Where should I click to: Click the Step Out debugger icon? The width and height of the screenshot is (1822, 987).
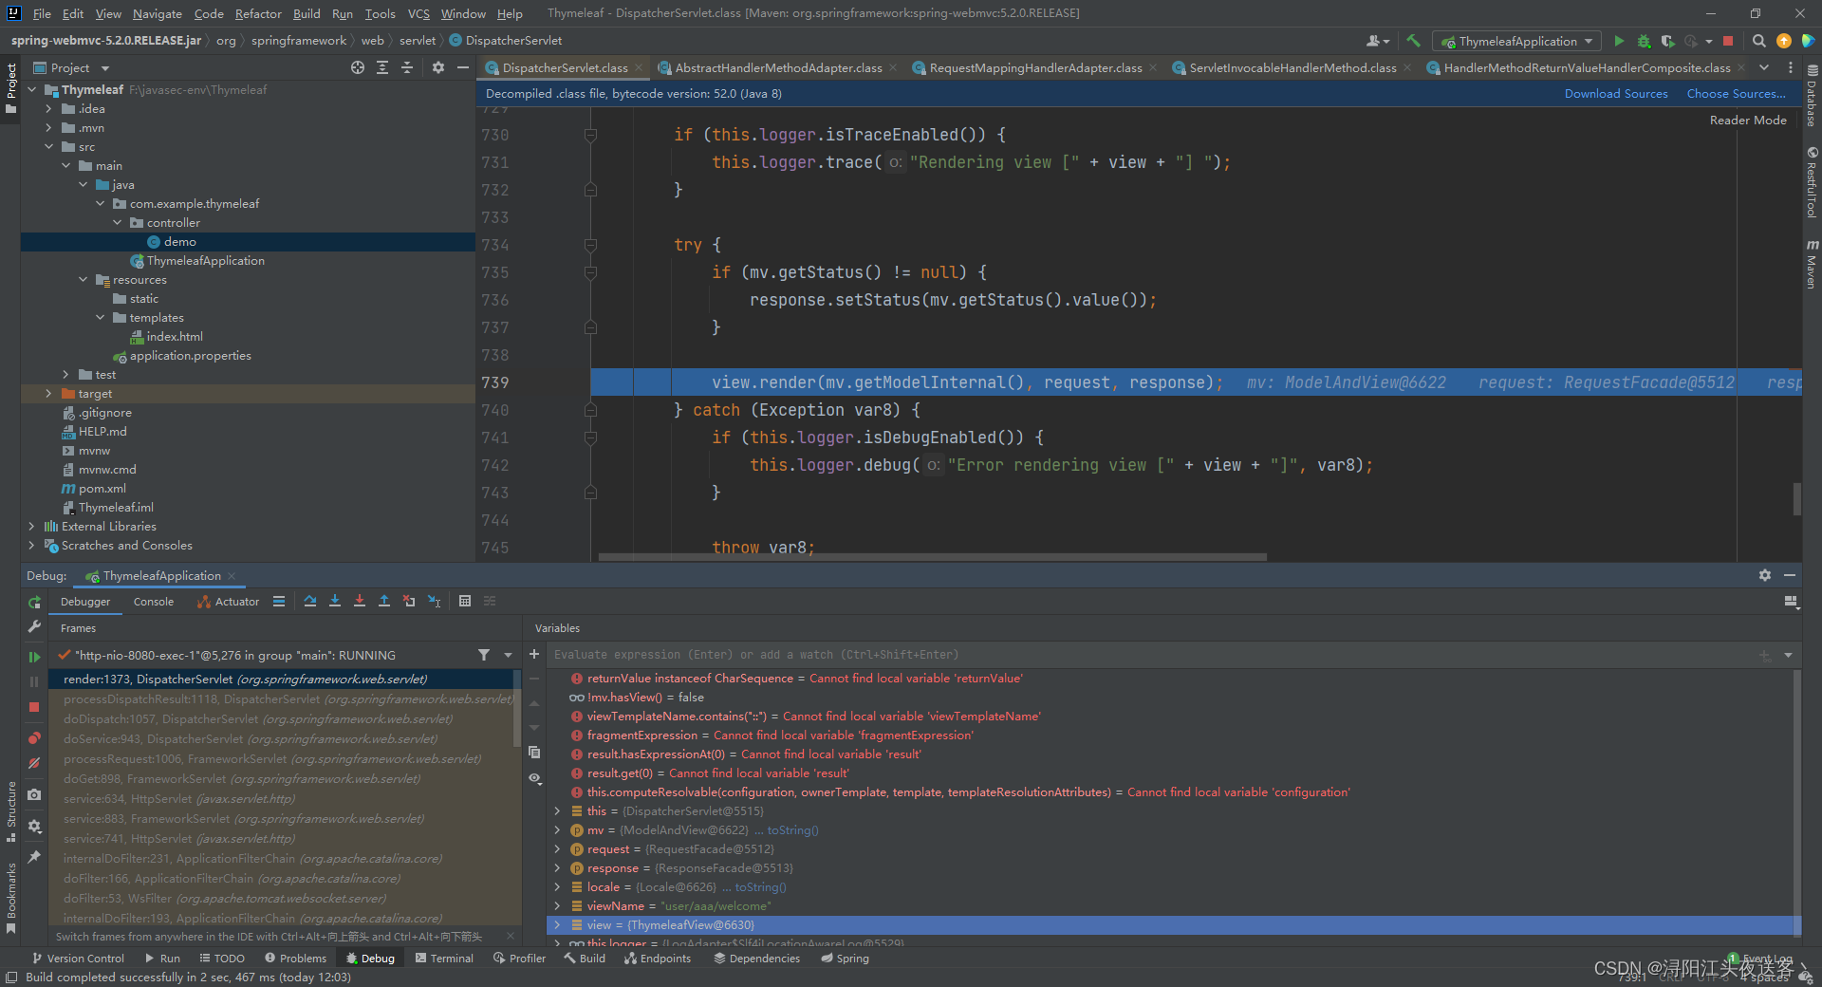click(x=384, y=601)
